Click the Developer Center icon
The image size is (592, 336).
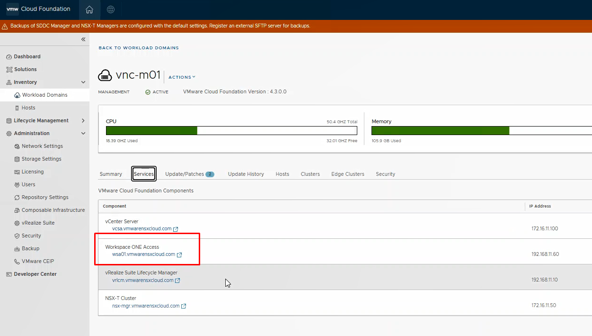click(x=9, y=274)
